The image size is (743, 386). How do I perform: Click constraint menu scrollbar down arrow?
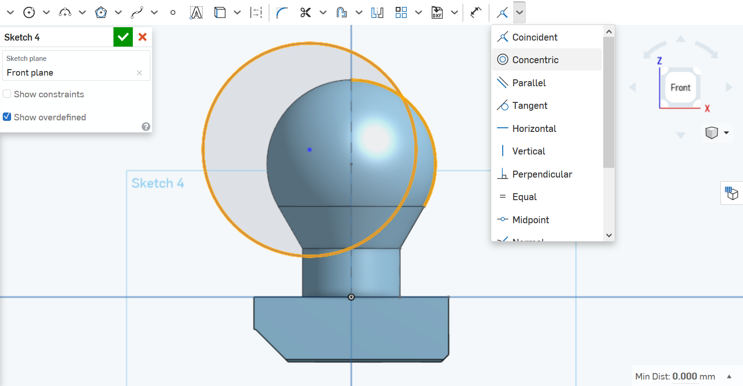pos(609,235)
